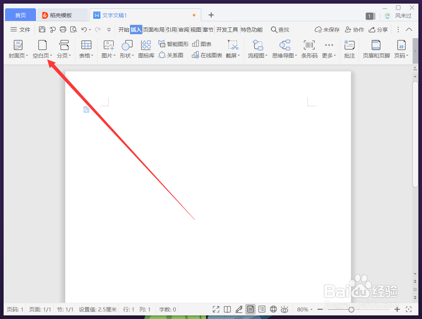Expand the cover page (封面页) dropdown arrow

(x=27, y=55)
